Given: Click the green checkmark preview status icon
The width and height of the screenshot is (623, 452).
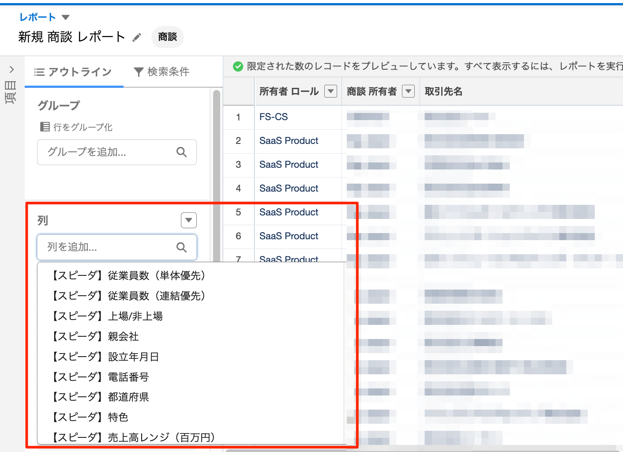Looking at the screenshot, I should tap(238, 67).
